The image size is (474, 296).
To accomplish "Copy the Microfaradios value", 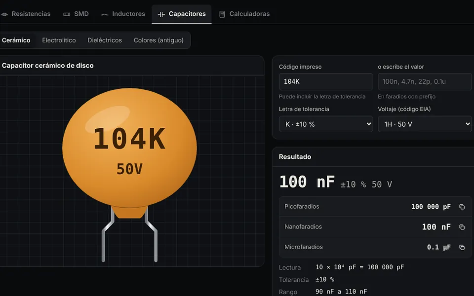I will click(x=462, y=247).
